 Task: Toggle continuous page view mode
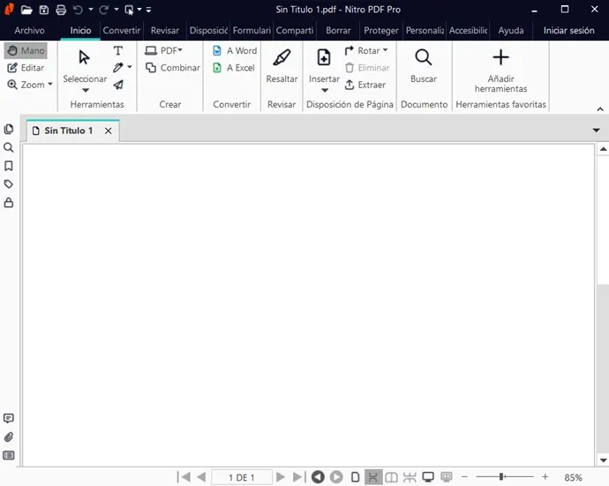tap(372, 476)
